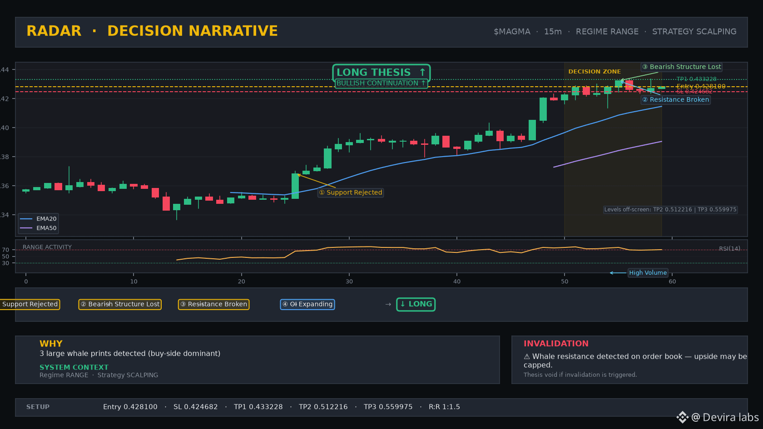This screenshot has height=429, width=763.
Task: Click REGIME RANGE in the header
Action: click(607, 32)
